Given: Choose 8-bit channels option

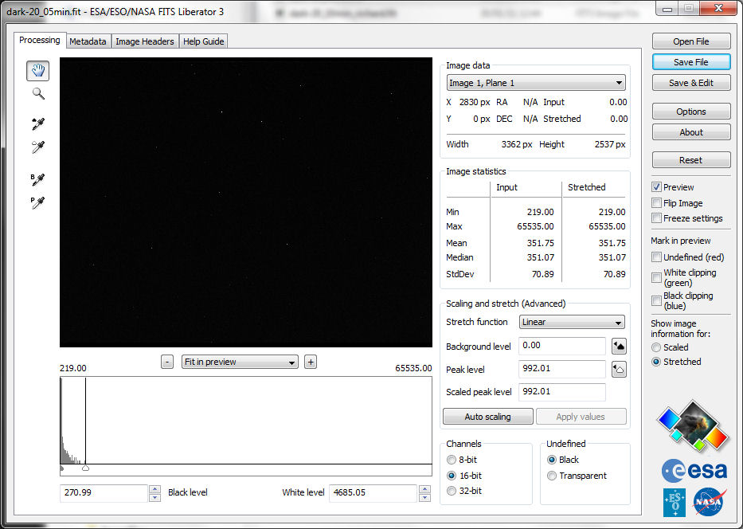Looking at the screenshot, I should point(452,460).
